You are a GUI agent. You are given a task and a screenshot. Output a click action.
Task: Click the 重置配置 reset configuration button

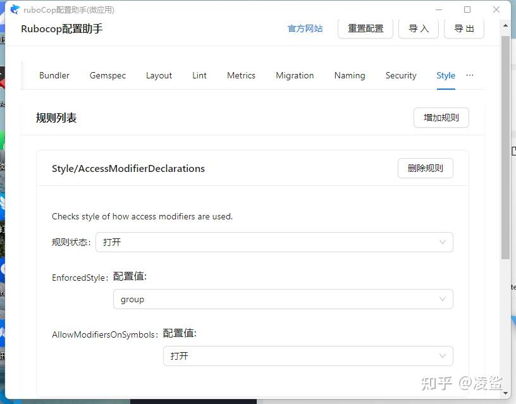click(x=365, y=28)
